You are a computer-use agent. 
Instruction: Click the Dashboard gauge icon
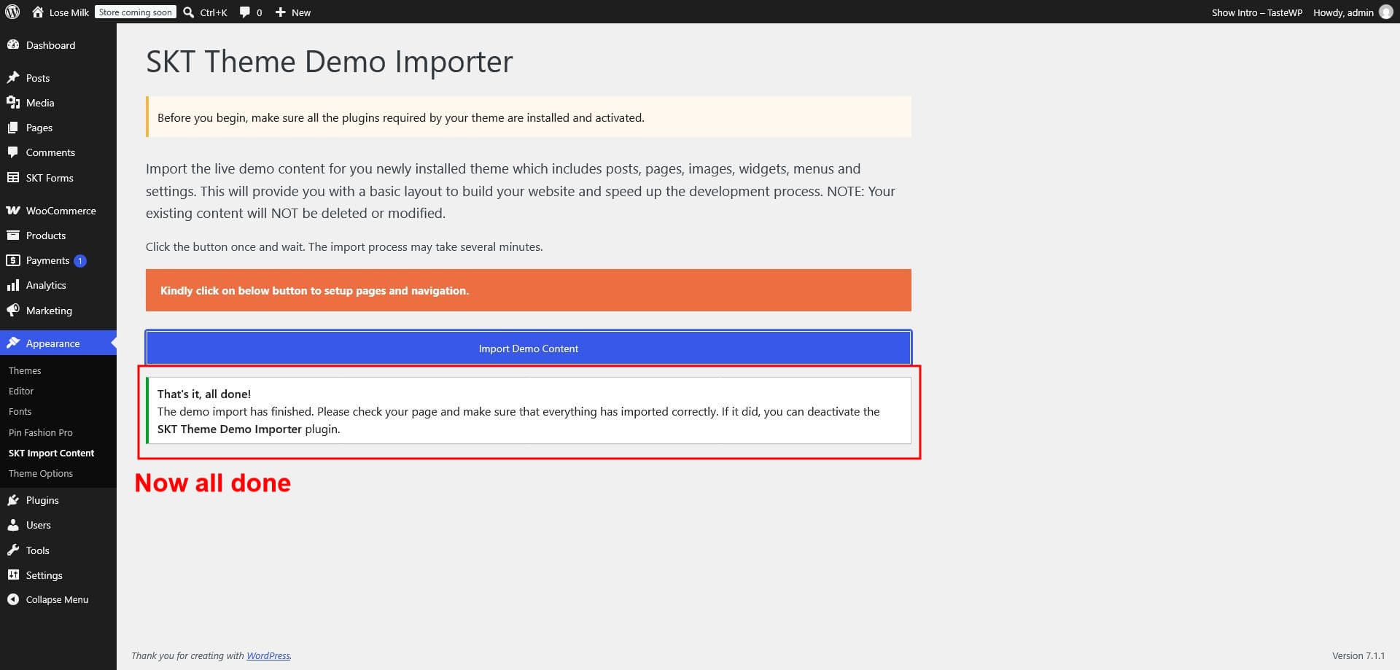(x=13, y=44)
